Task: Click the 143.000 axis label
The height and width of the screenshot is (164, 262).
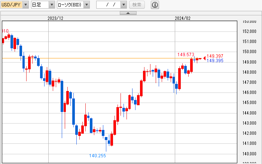Action: pyautogui.click(x=249, y=123)
